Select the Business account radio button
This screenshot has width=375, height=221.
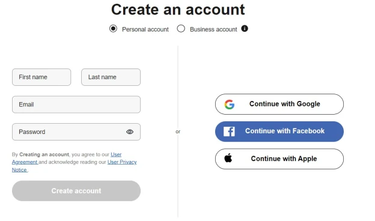[181, 29]
